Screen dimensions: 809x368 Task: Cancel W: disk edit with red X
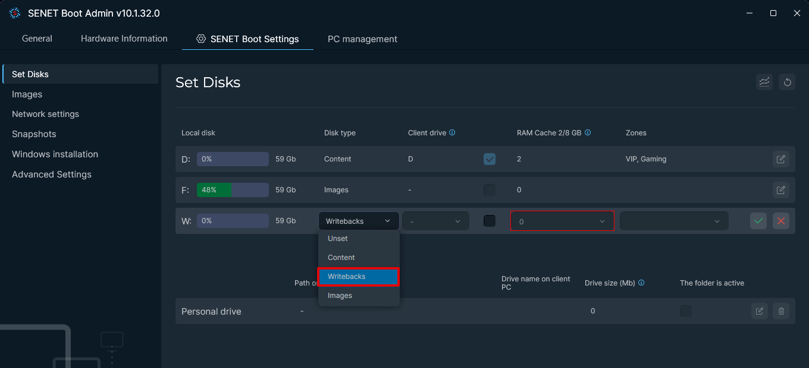point(781,221)
